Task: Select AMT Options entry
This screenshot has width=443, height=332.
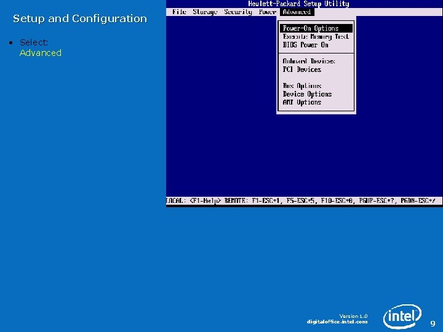Action: click(x=302, y=102)
